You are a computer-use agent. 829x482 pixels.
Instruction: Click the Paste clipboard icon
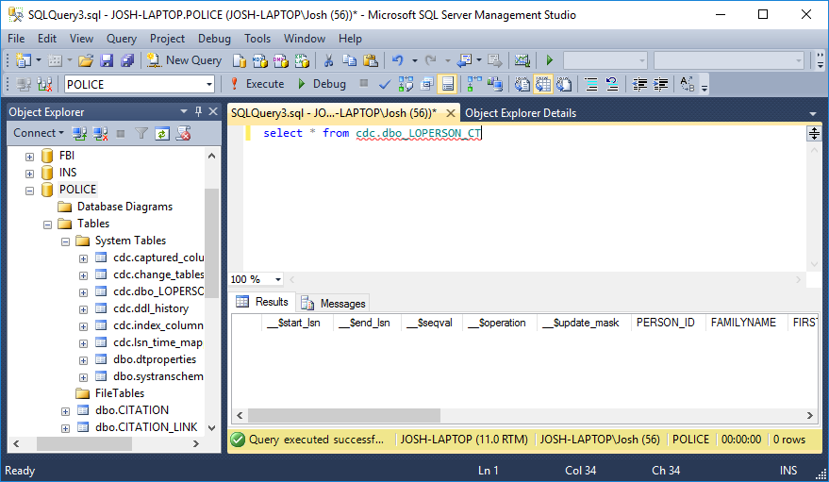coord(371,60)
